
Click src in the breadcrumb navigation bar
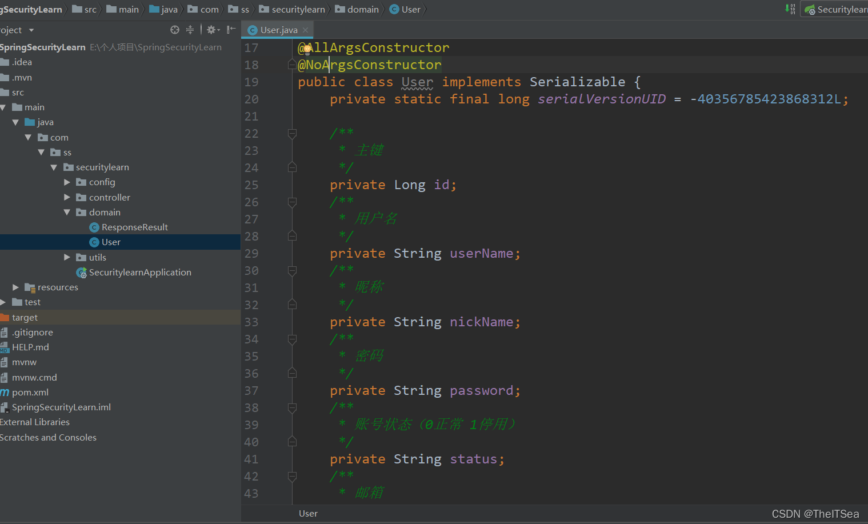pyautogui.click(x=85, y=9)
